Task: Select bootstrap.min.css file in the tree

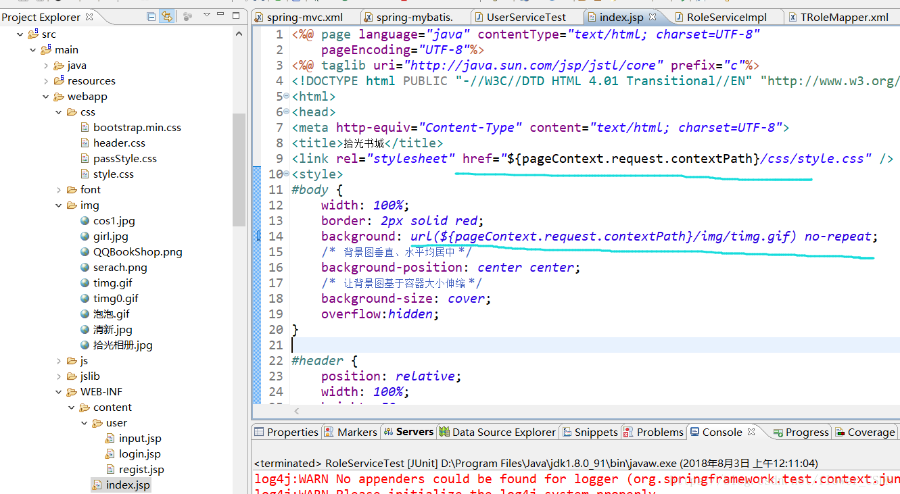Action: pyautogui.click(x=137, y=128)
